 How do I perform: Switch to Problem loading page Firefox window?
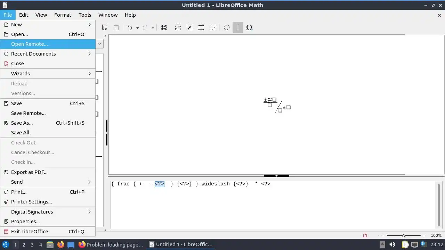tap(111, 244)
